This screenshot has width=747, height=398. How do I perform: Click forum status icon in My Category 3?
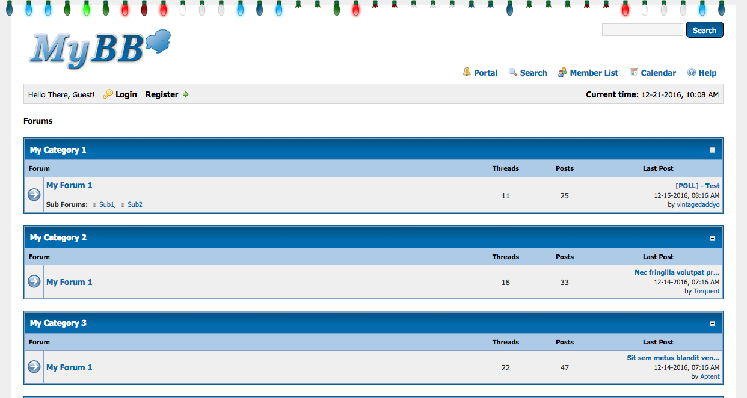point(34,367)
